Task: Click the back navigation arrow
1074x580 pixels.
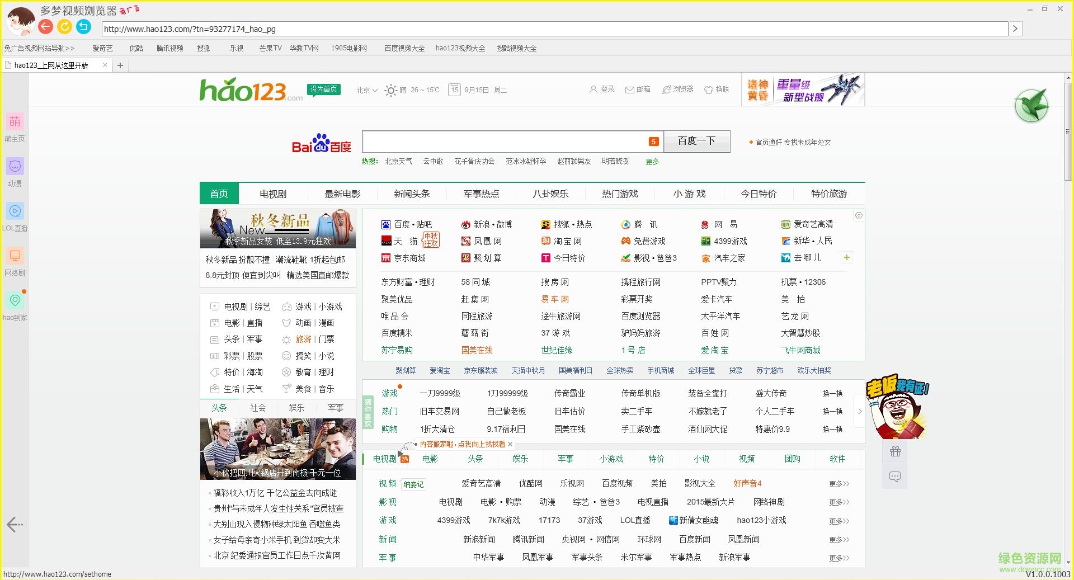Action: [x=45, y=26]
